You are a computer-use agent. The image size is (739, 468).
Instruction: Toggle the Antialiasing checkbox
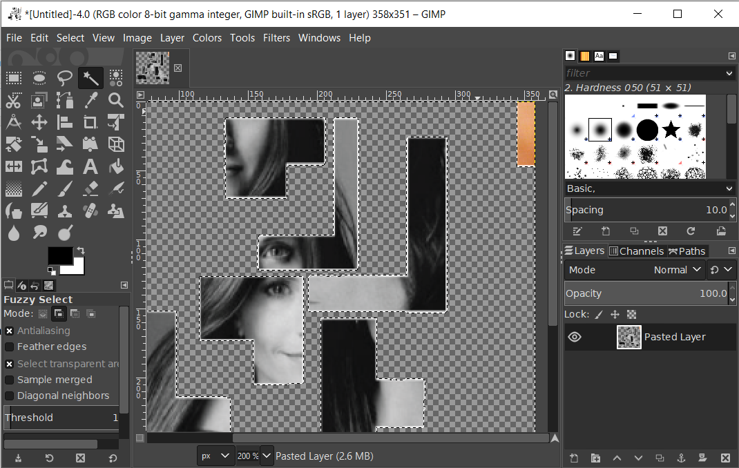(8, 330)
